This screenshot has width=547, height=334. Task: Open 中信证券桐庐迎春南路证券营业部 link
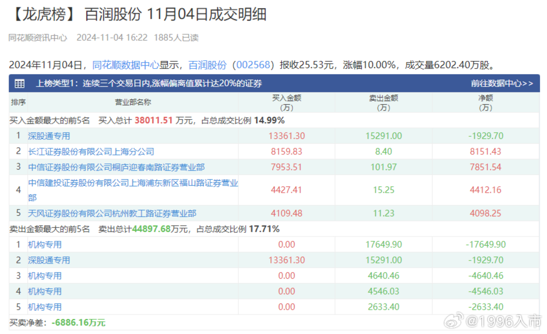[116, 167]
